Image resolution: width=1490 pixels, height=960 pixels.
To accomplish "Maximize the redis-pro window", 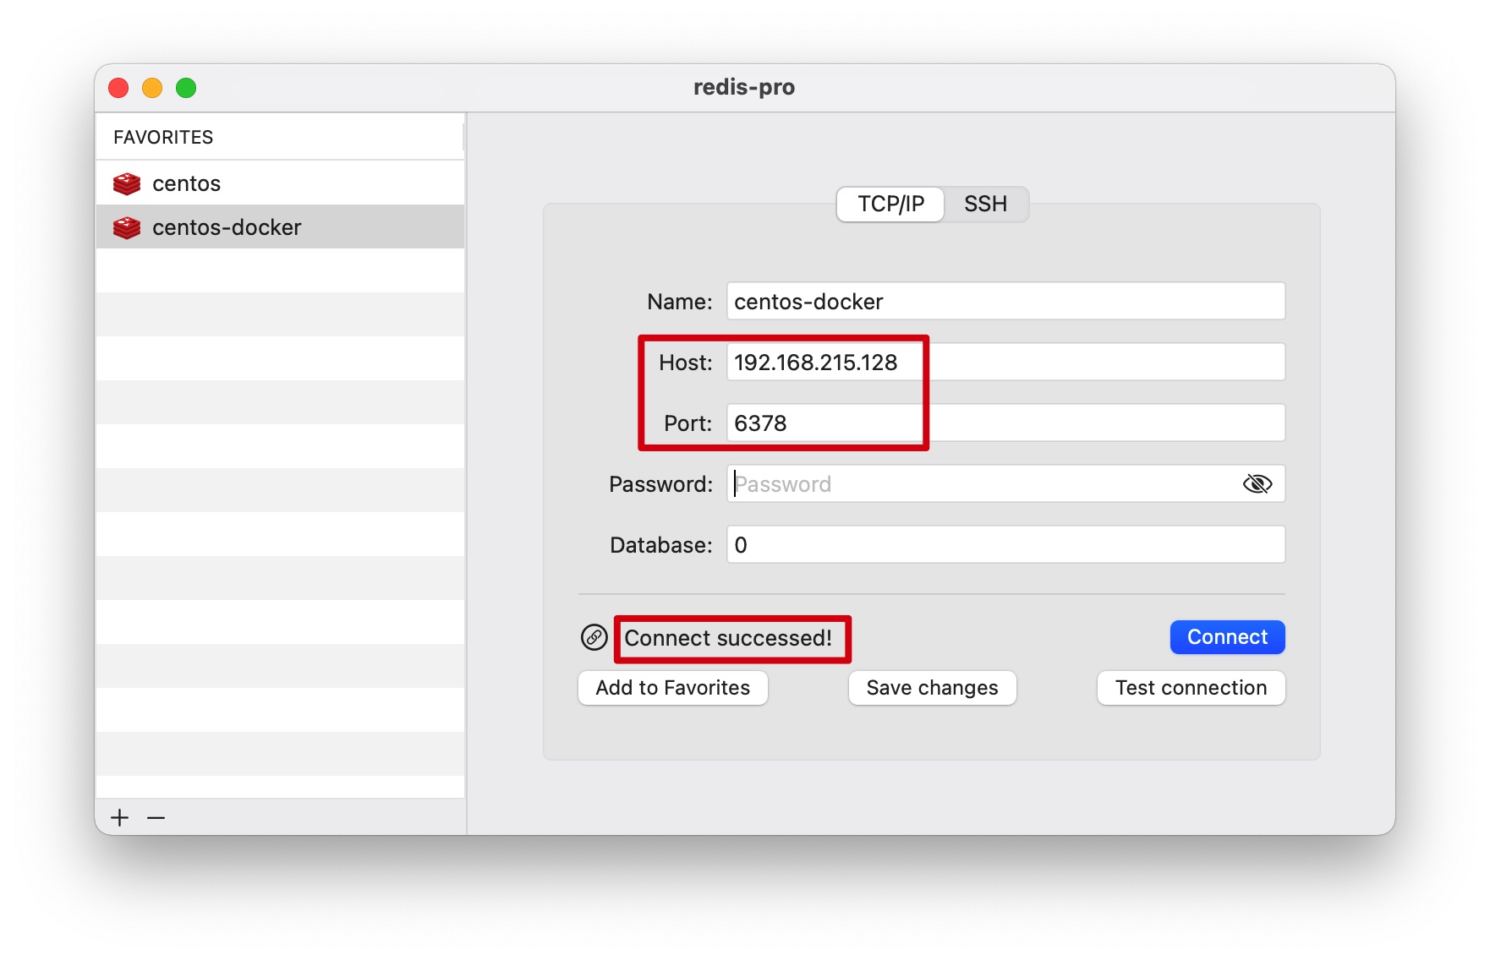I will [x=186, y=88].
